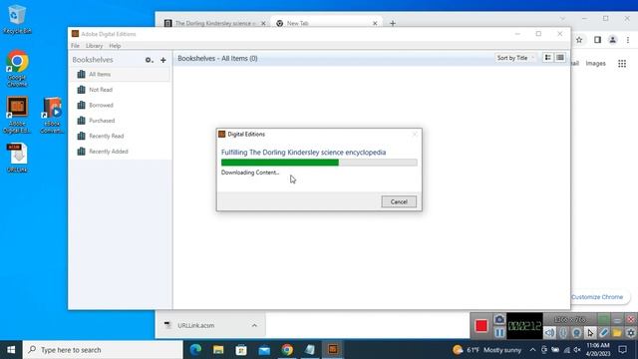Open File Explorer from taskbar
The width and height of the screenshot is (638, 359).
pos(218,350)
